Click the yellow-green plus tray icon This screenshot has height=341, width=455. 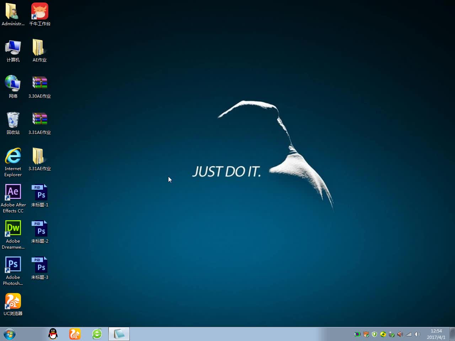click(x=383, y=334)
